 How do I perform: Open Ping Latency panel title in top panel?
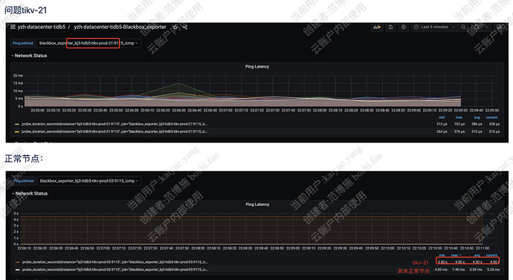(257, 67)
